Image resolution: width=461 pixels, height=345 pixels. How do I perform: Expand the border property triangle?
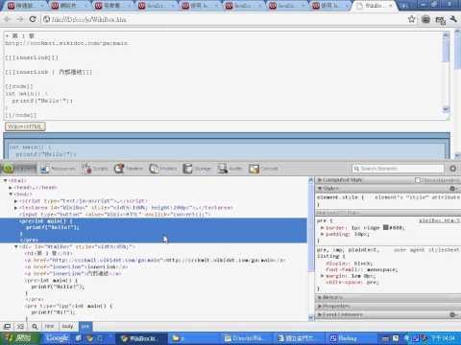point(322,228)
